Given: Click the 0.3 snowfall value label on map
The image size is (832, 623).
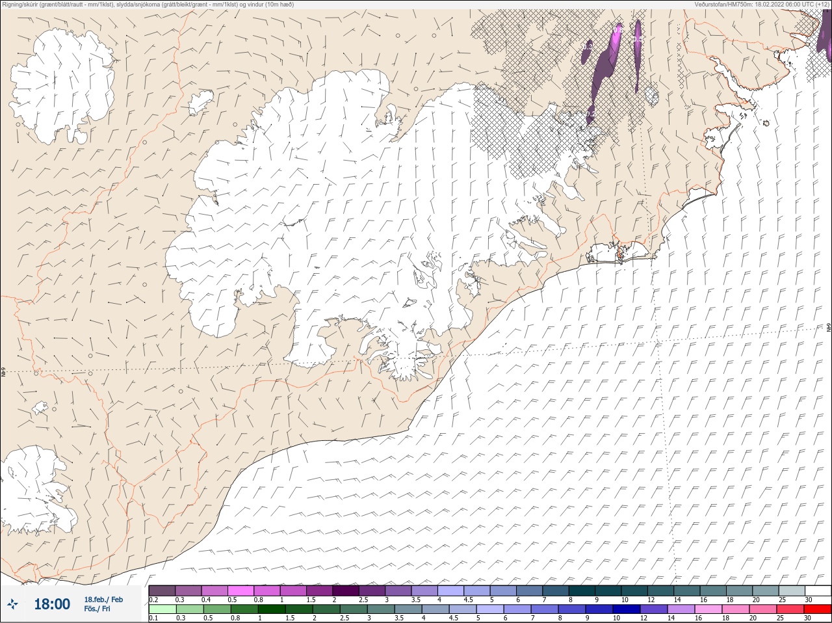Looking at the screenshot, I should 586,46.
